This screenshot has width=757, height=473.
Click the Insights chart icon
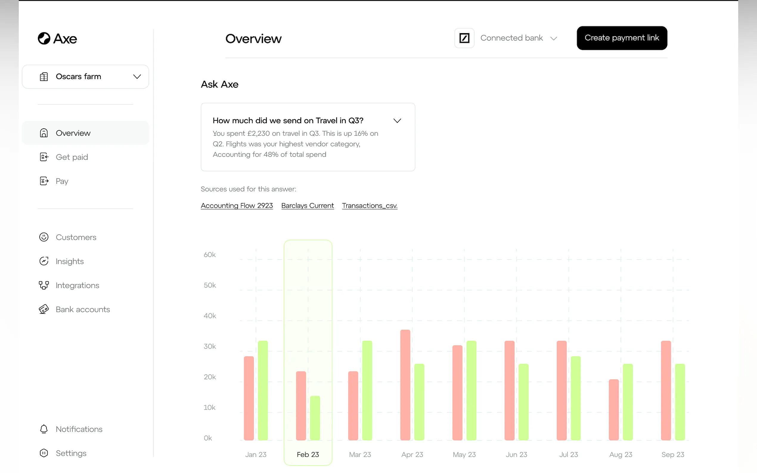tap(44, 261)
